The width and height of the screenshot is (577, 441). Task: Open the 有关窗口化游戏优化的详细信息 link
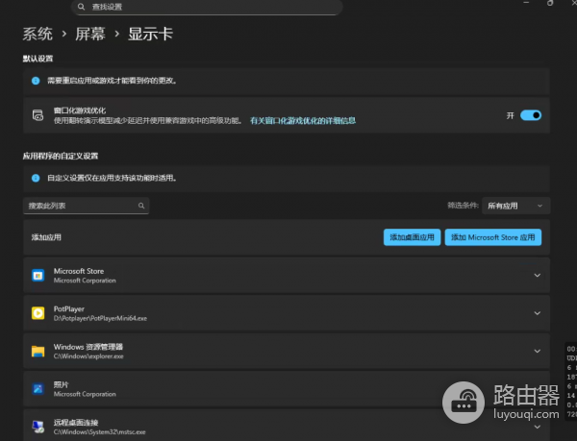point(303,120)
